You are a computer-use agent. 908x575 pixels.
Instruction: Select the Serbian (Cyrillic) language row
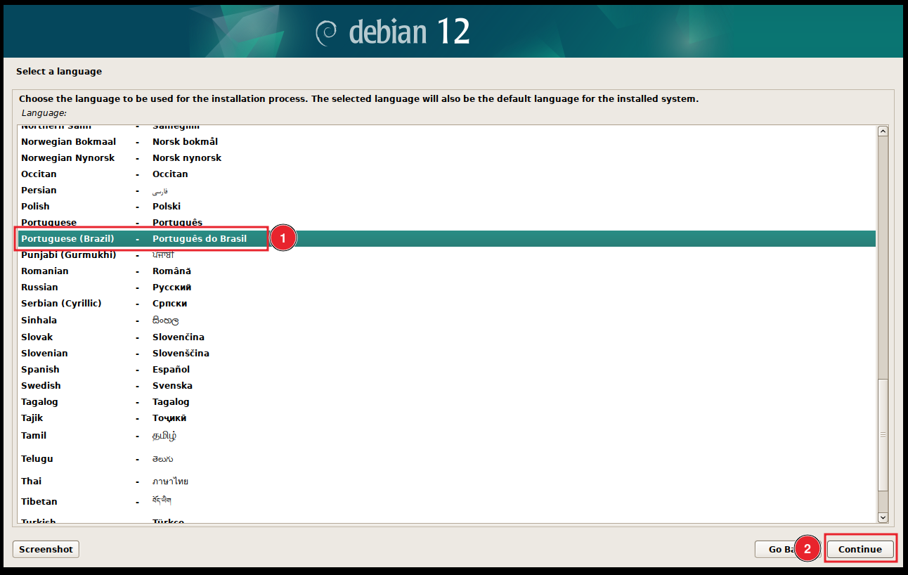[447, 303]
